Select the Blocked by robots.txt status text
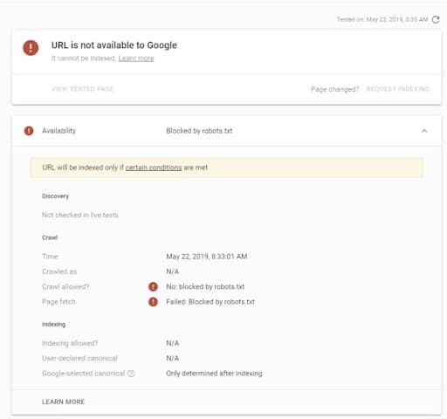The image size is (447, 419). [x=199, y=131]
